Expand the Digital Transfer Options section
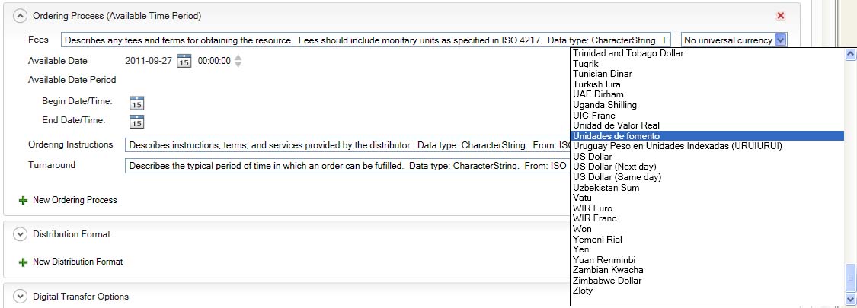This screenshot has height=308, width=857. click(x=21, y=297)
